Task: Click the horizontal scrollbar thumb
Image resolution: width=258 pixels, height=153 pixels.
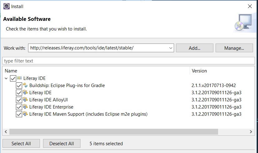Action: tap(114, 132)
